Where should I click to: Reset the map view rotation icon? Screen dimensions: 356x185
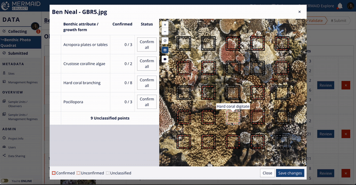[165, 41]
